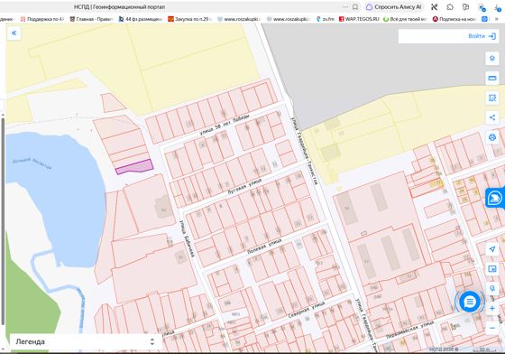Collapse the left sidebar with double chevron
This screenshot has width=505, height=354.
point(14,33)
